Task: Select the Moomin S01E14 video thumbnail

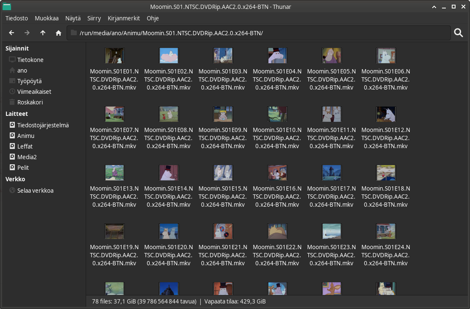Action: pyautogui.click(x=169, y=172)
